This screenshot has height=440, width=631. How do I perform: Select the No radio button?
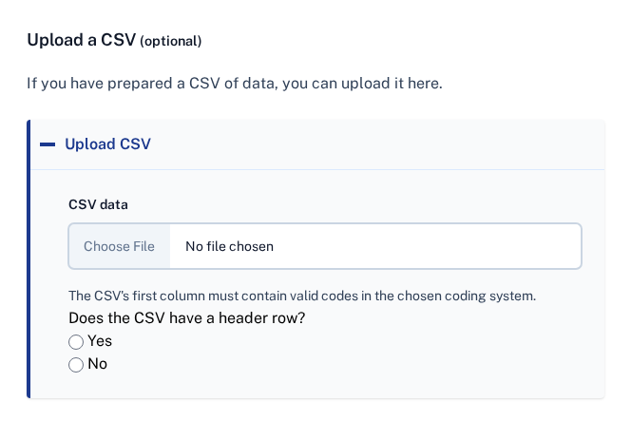pos(76,365)
